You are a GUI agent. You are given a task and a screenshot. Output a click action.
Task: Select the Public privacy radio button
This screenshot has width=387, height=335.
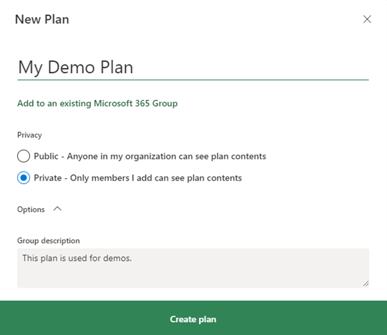pyautogui.click(x=24, y=156)
